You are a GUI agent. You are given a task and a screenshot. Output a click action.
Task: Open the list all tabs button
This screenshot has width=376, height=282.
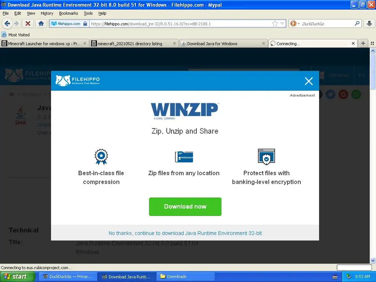click(x=372, y=43)
